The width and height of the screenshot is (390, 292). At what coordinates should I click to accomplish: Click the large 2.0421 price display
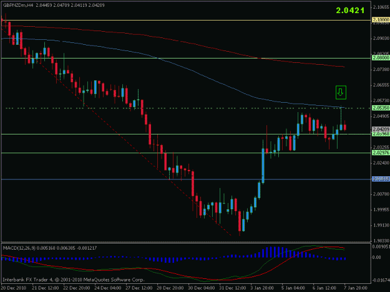pyautogui.click(x=350, y=11)
